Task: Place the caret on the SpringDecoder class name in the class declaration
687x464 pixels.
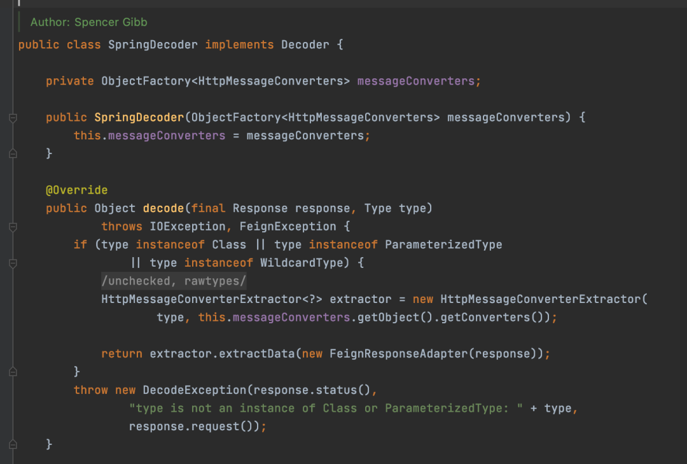Action: coord(153,45)
